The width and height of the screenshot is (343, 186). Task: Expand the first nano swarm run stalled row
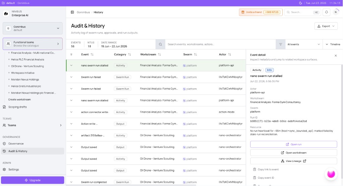pyautogui.click(x=71, y=65)
